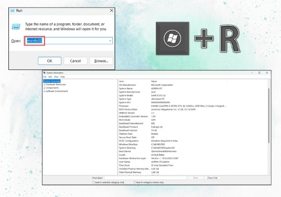Close the Run dialog with X
The height and width of the screenshot is (197, 281).
click(x=111, y=10)
